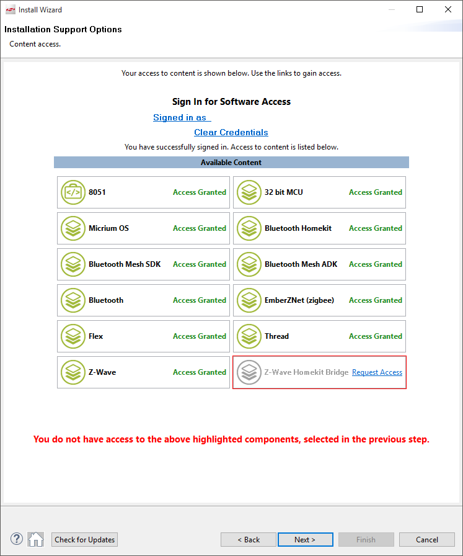Select the 8051 label text
This screenshot has height=556, width=463.
tap(97, 192)
